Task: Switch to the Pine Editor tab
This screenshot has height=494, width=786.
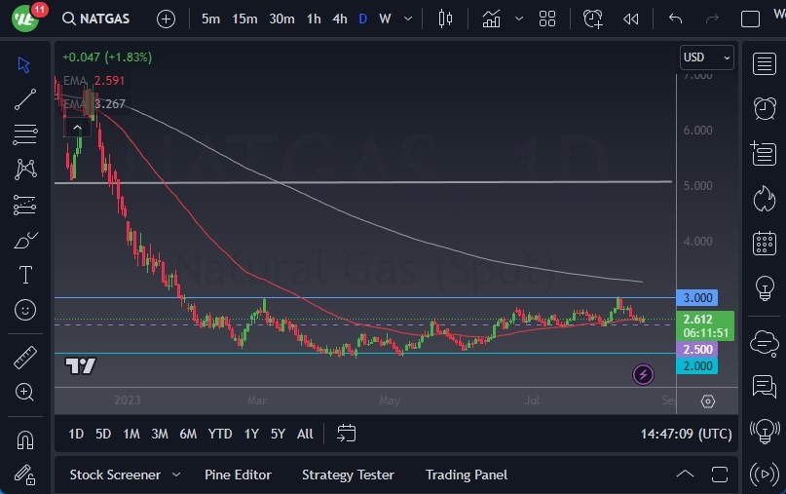Action: [238, 475]
